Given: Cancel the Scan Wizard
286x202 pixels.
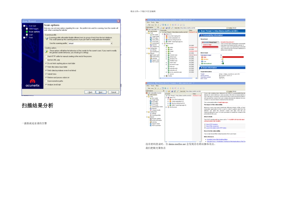Looking at the screenshot, I should (113, 92).
